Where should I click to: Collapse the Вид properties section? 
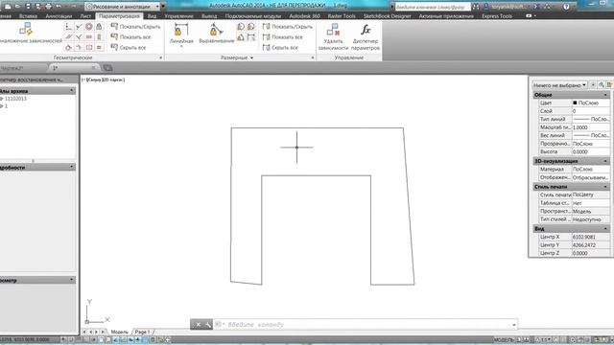coord(605,228)
